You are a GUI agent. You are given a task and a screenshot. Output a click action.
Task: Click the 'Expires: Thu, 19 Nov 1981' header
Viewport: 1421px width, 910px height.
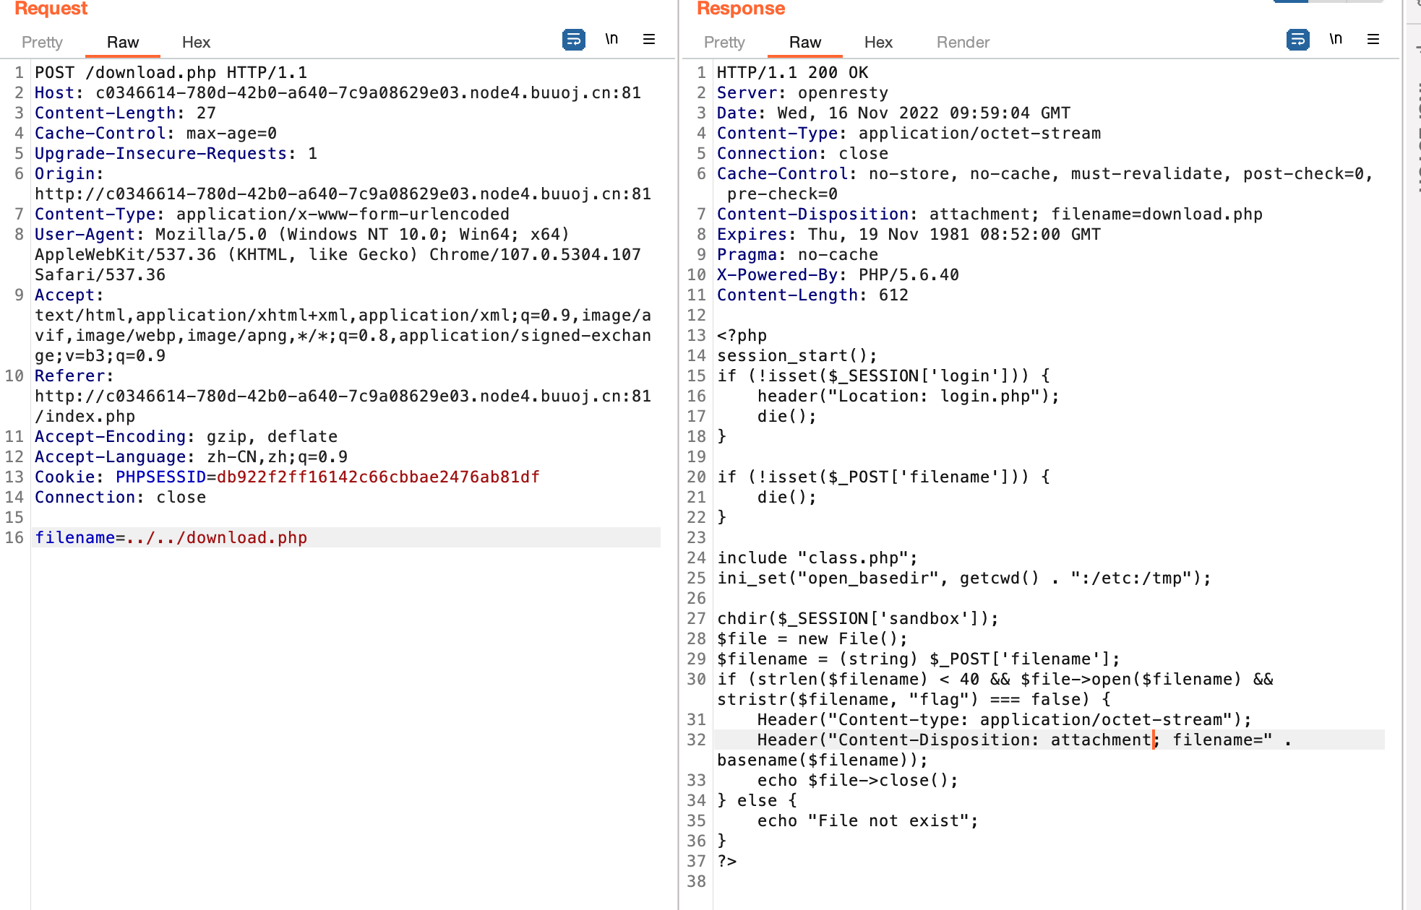909,234
